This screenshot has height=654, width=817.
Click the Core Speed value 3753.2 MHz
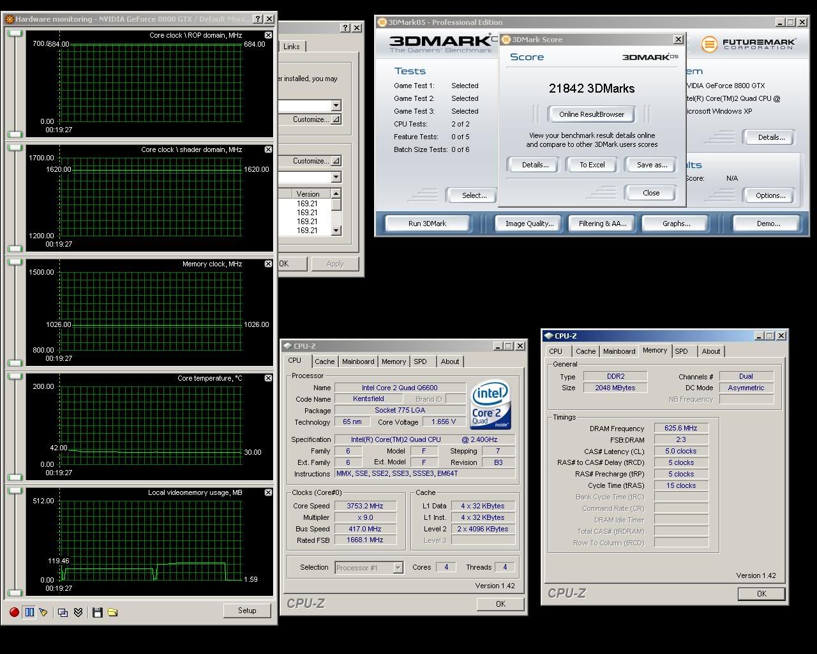[x=365, y=506]
